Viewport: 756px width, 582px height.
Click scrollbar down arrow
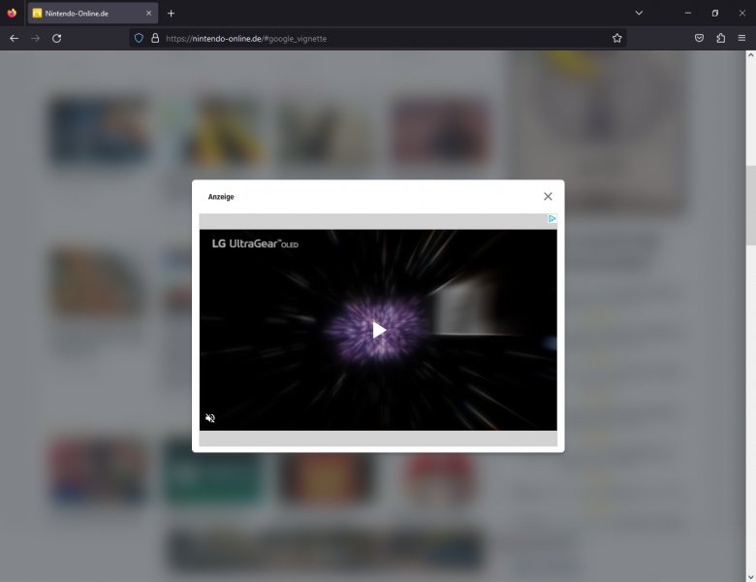tap(751, 577)
